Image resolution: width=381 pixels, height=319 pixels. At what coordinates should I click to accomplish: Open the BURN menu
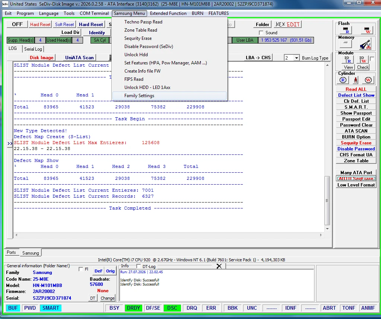[x=197, y=13]
